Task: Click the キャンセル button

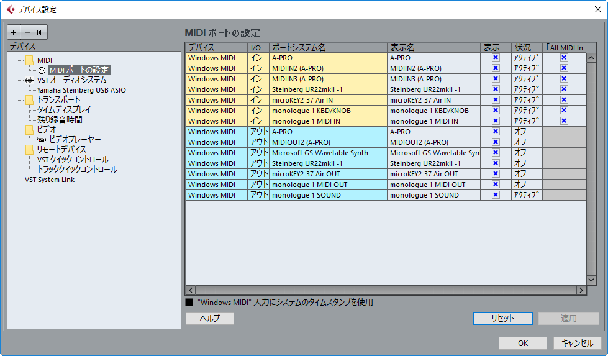Action: tap(578, 343)
